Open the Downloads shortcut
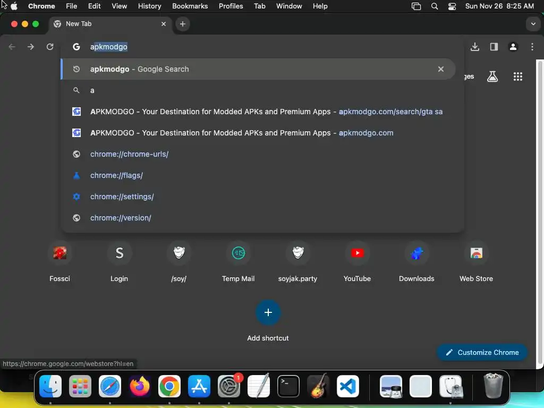 point(416,261)
